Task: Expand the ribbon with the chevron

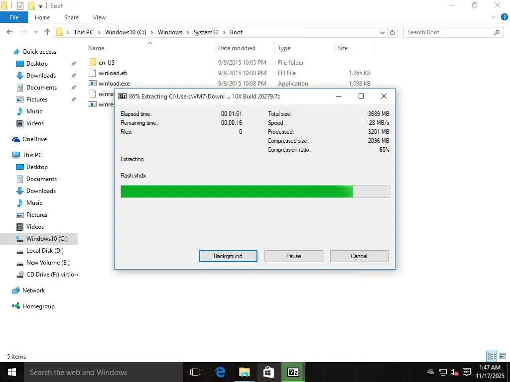Action: coord(494,17)
